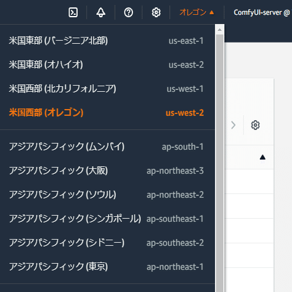Switch to アジアパシフィック (シドニー) region

point(106,243)
